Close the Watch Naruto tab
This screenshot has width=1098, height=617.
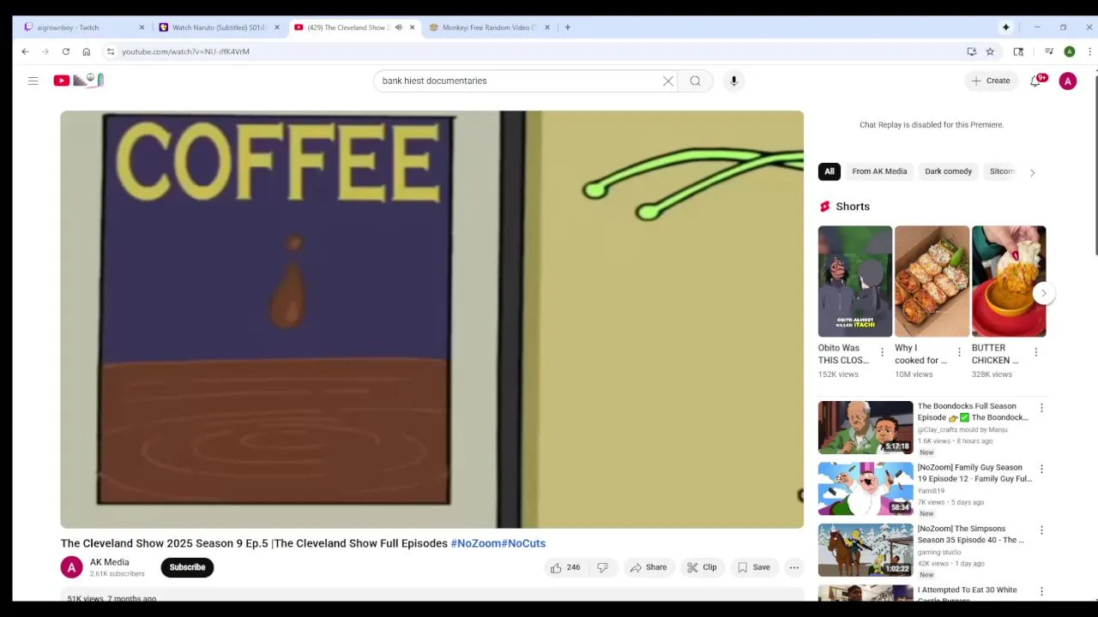(x=276, y=27)
